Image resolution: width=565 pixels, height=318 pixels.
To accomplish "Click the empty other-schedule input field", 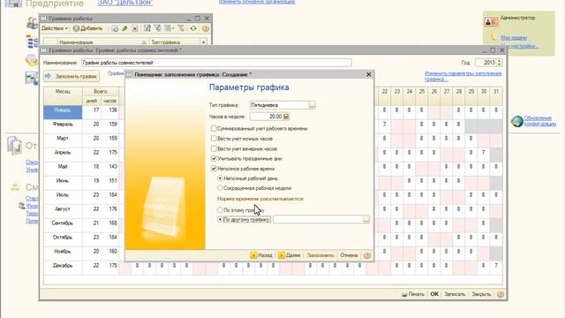I will (318, 219).
